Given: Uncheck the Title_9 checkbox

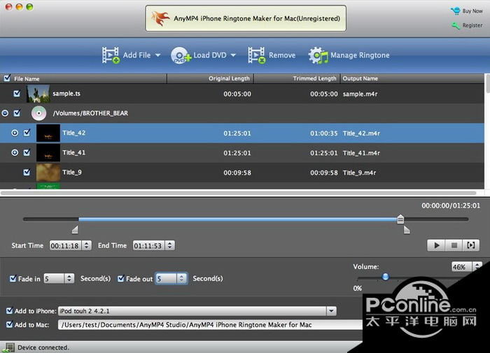Looking at the screenshot, I should [x=27, y=172].
